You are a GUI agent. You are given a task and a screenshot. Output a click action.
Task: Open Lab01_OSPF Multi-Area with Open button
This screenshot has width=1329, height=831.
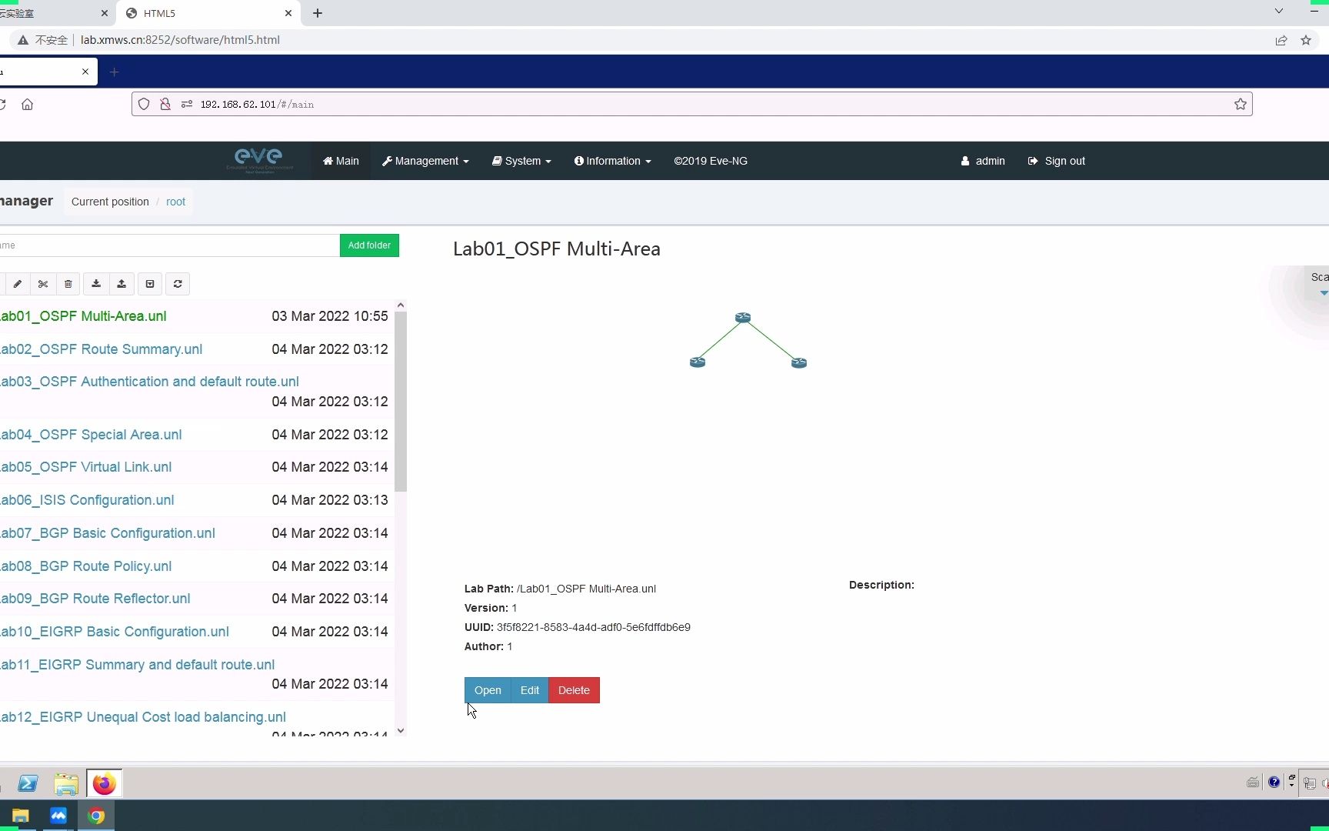pos(488,690)
